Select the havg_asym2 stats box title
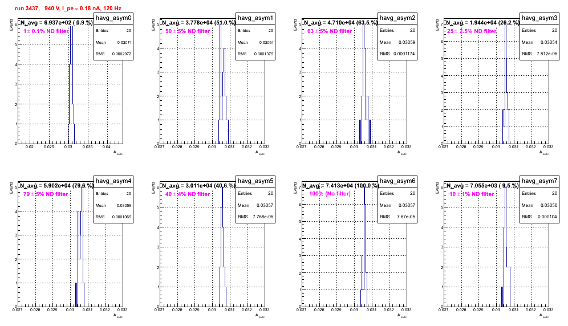 click(397, 18)
